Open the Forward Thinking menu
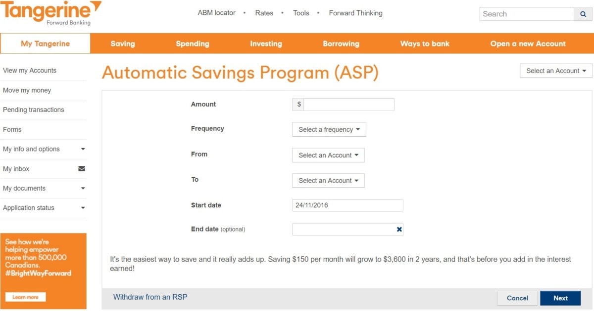594x311 pixels. pyautogui.click(x=355, y=13)
